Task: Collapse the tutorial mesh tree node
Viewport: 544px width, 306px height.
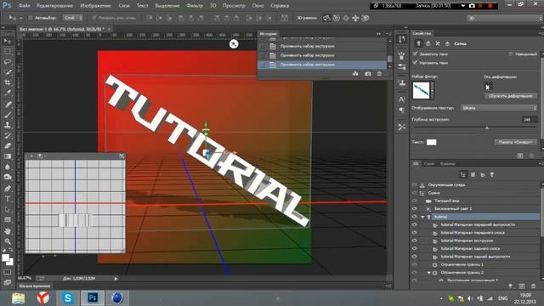Action: [x=422, y=217]
